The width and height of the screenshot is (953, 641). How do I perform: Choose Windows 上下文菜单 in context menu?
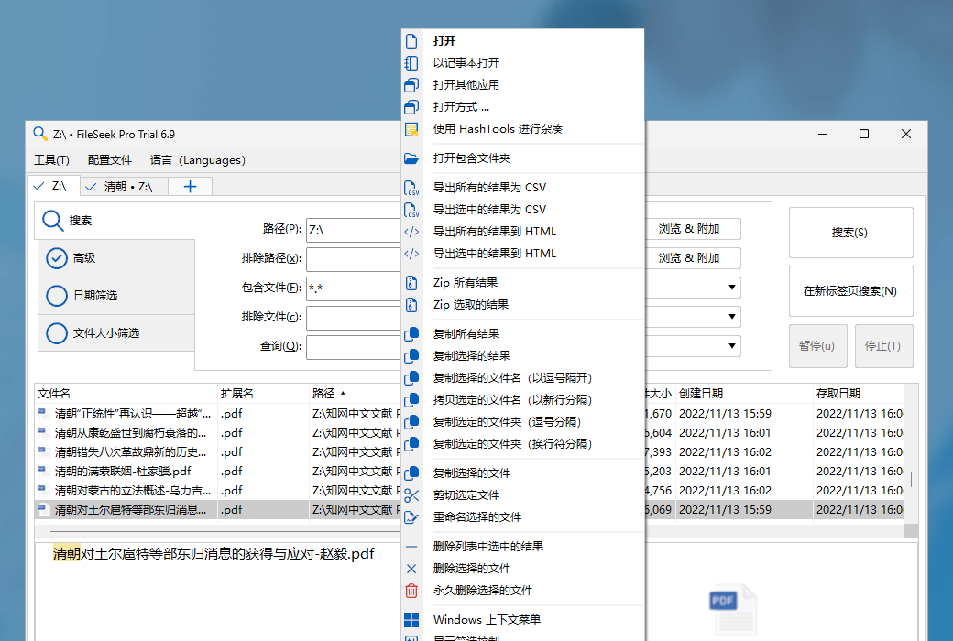[487, 620]
